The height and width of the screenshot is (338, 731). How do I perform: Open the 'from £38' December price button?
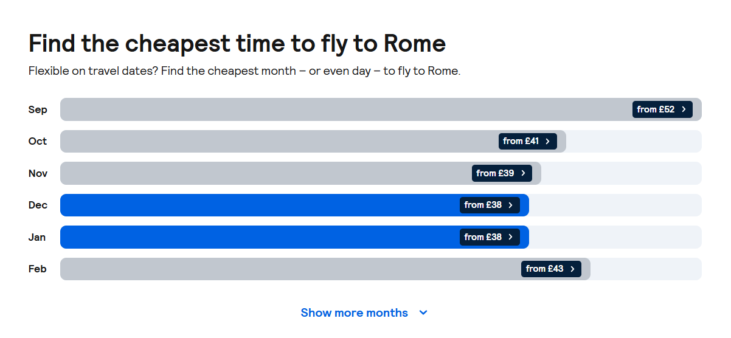click(x=490, y=205)
